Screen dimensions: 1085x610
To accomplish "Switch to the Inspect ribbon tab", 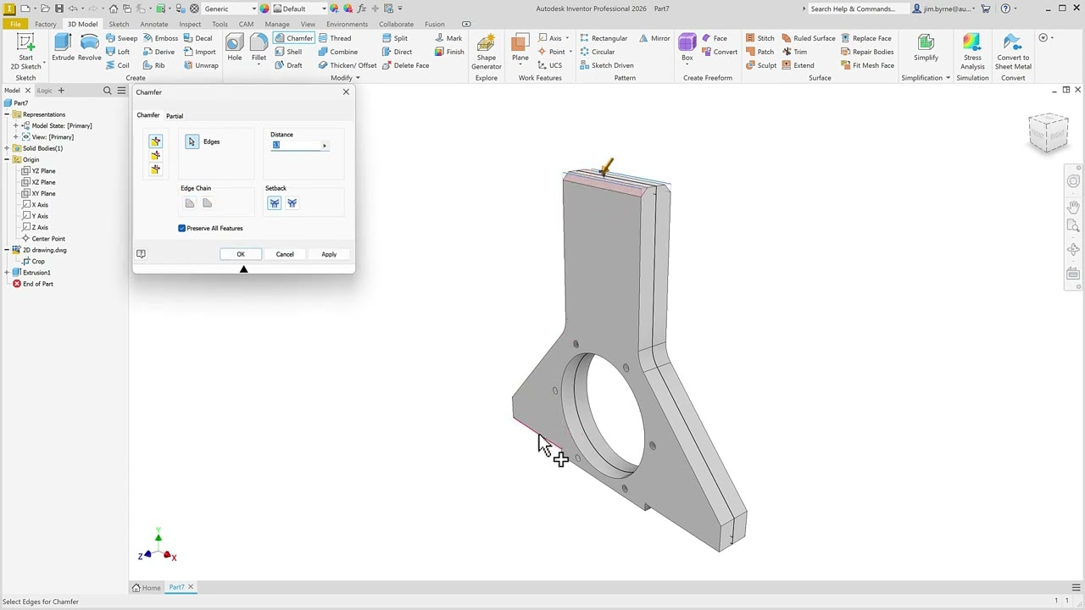I will click(190, 24).
